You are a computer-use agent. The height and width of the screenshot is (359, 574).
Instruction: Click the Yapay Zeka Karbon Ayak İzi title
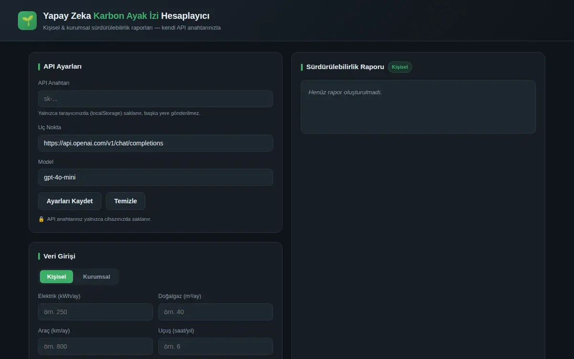[126, 16]
